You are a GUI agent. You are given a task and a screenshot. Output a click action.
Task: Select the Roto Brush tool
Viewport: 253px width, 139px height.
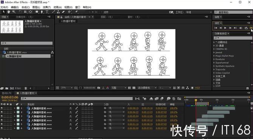70,12
